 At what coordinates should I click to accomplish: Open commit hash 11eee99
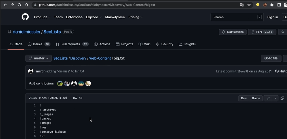pos(243,71)
